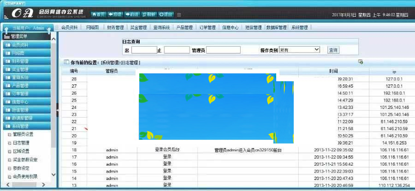Open 数据库管理 in the top menu

click(x=276, y=28)
